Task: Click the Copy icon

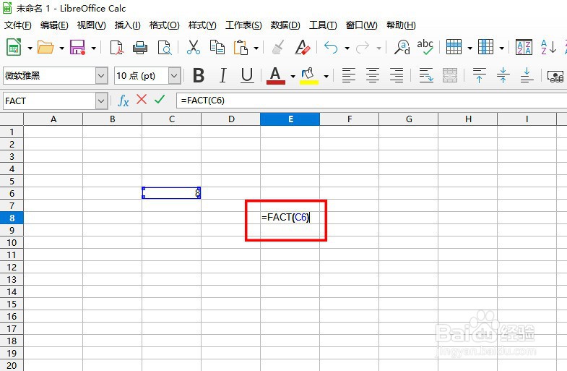Action: point(217,47)
